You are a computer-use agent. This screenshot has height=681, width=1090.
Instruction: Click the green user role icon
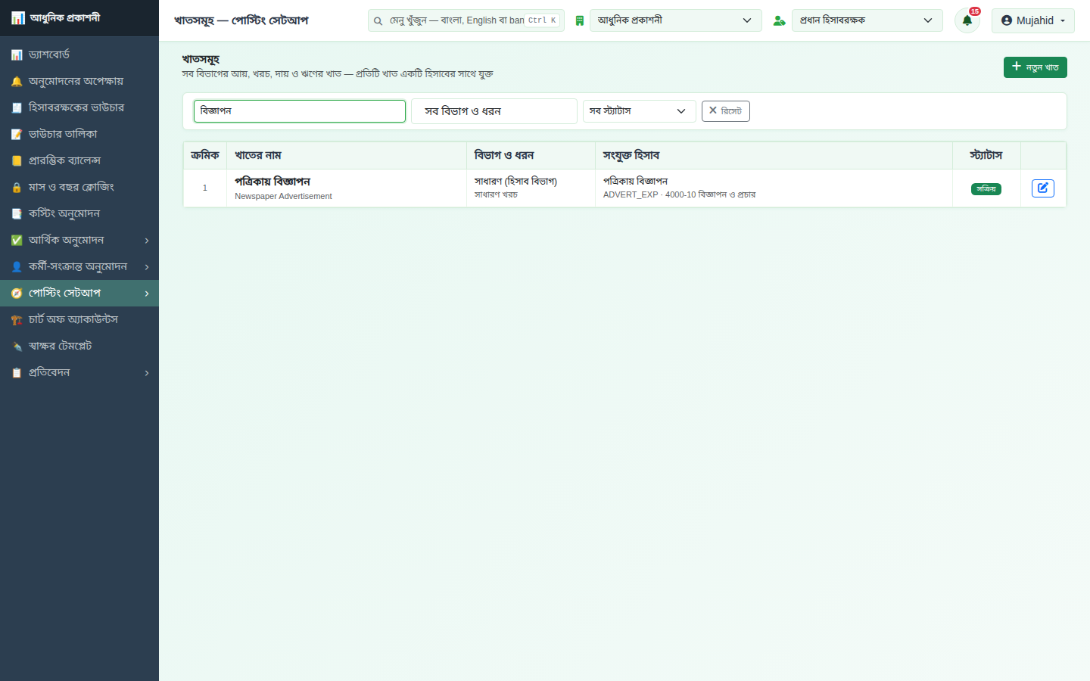[x=779, y=20]
